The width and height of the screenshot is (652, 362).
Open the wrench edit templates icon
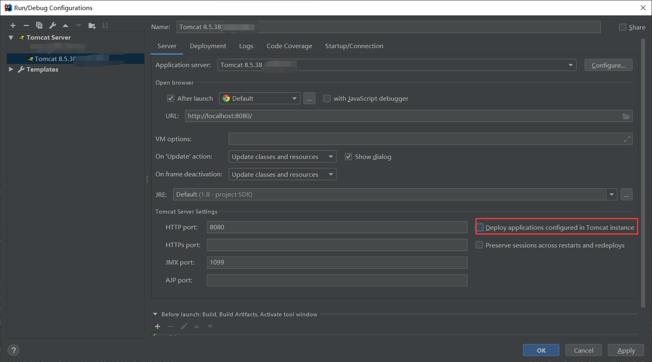[x=53, y=25]
